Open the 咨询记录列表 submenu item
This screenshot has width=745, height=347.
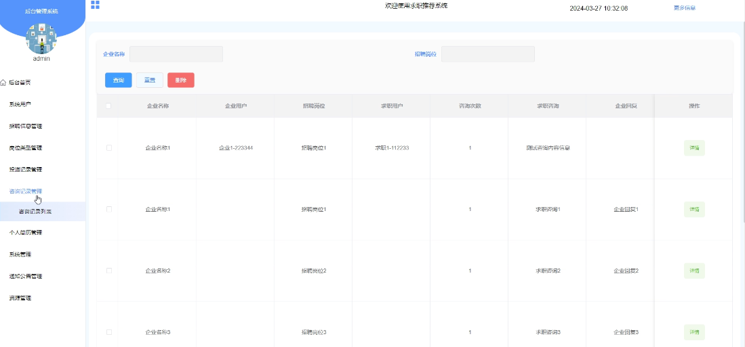coord(43,212)
